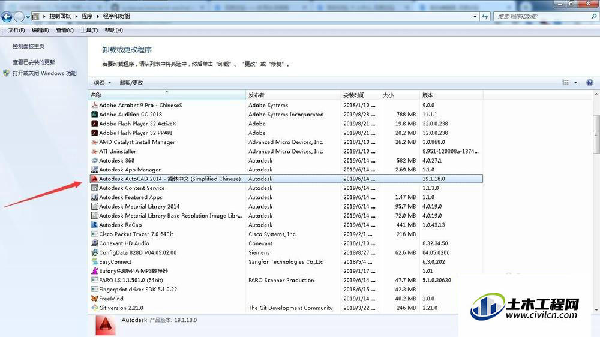The width and height of the screenshot is (600, 337).
Task: Click the Cisco Packet Tracer icon
Action: pyautogui.click(x=95, y=234)
